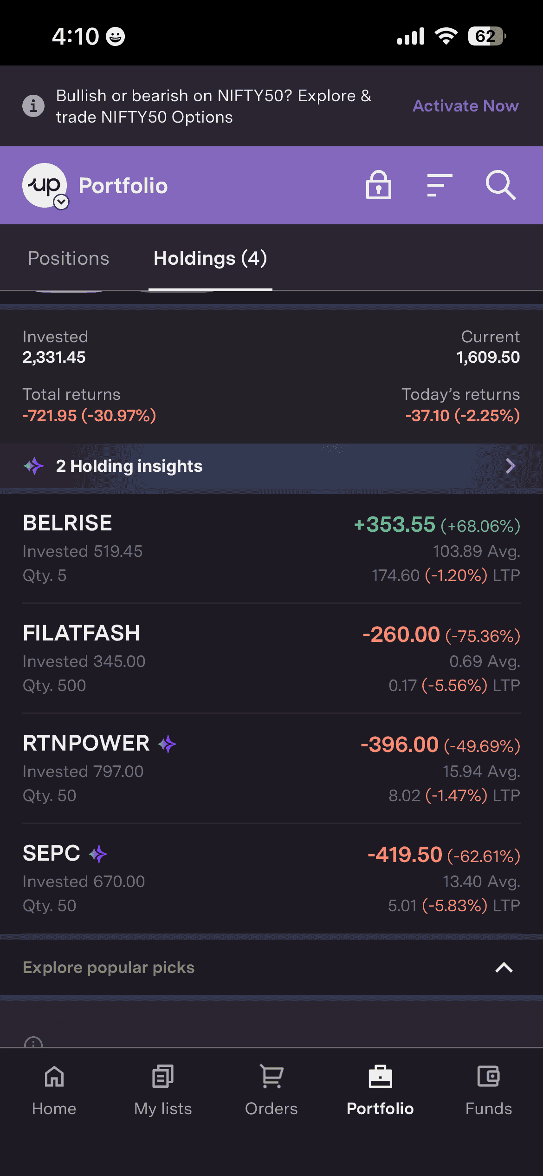The height and width of the screenshot is (1176, 543).
Task: Open the sort and filter icon
Action: click(x=439, y=185)
